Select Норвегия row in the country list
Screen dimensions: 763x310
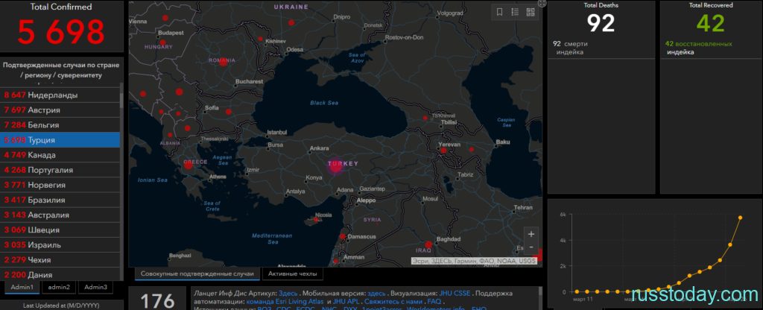coord(60,185)
